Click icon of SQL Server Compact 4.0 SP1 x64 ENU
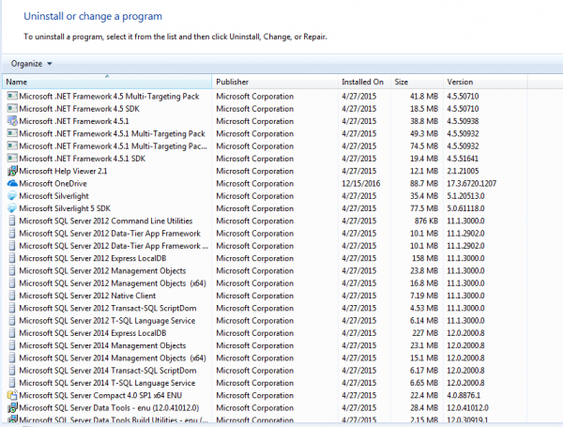 [x=12, y=395]
